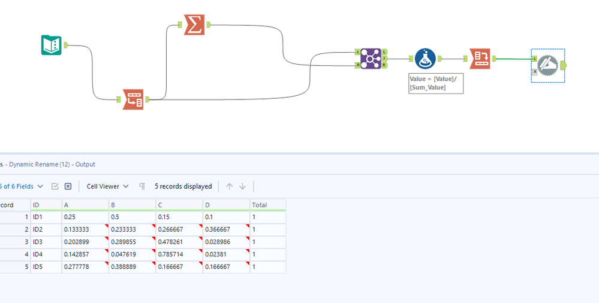Select cell value 0.133333

pyautogui.click(x=85, y=230)
